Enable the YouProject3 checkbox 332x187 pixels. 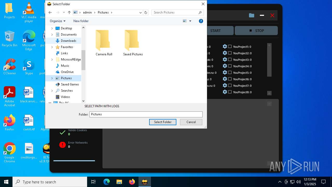(230, 59)
